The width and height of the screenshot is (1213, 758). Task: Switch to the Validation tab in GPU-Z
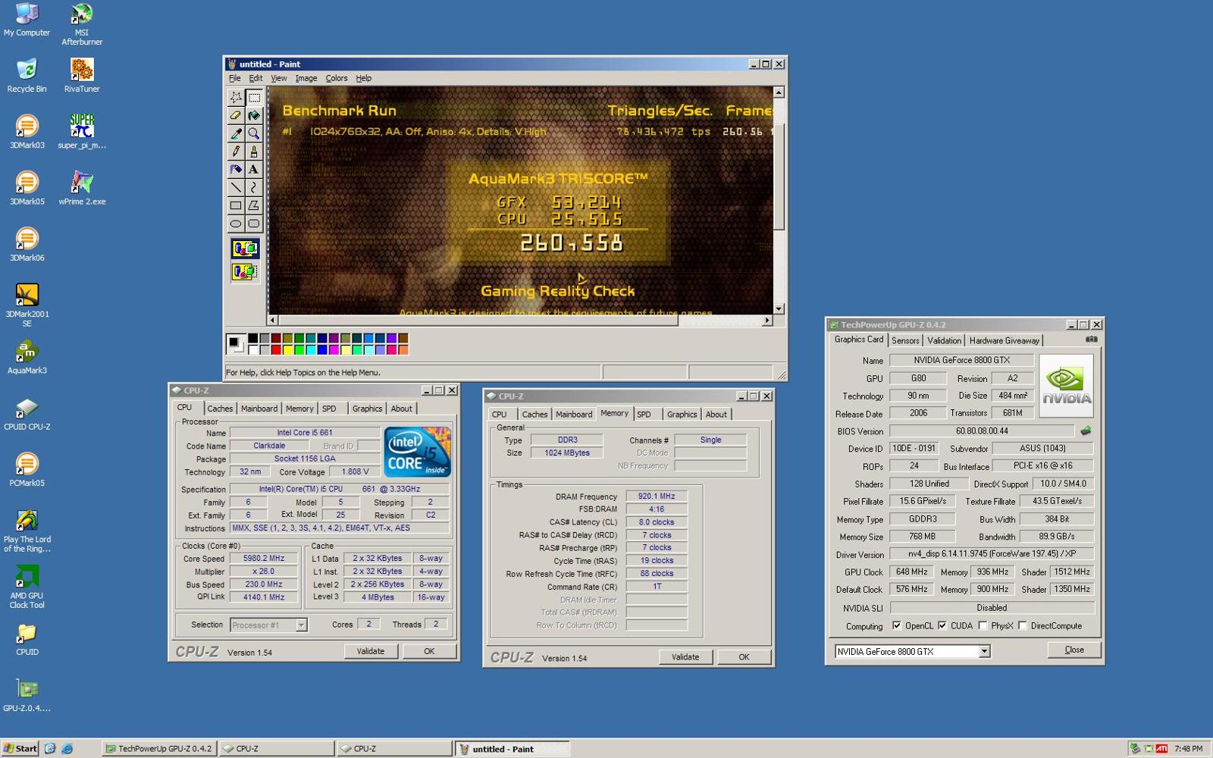pyautogui.click(x=944, y=340)
